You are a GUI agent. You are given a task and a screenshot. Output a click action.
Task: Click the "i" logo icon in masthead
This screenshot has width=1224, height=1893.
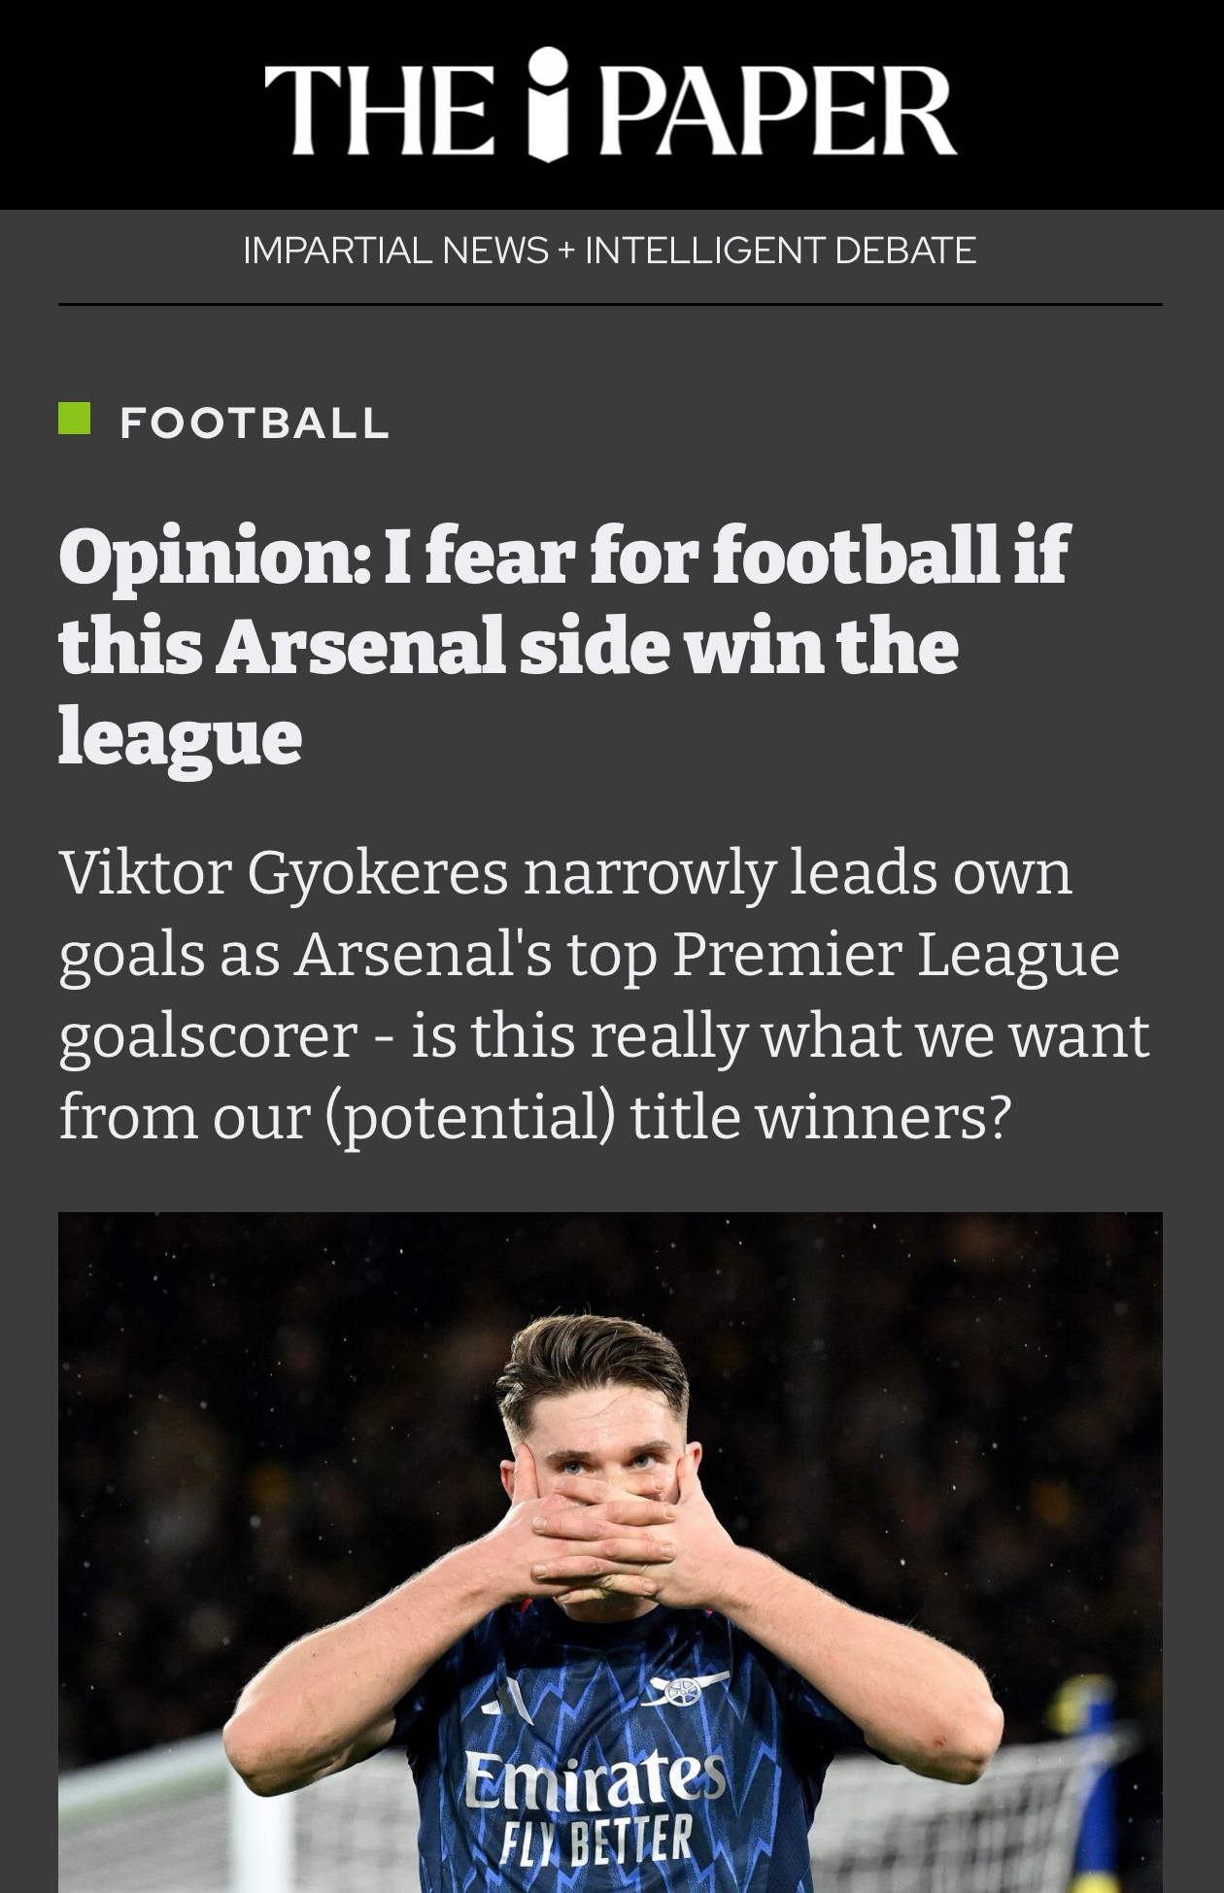pyautogui.click(x=550, y=104)
